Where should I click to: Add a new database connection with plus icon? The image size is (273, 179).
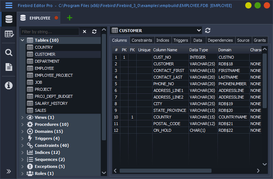(70, 18)
